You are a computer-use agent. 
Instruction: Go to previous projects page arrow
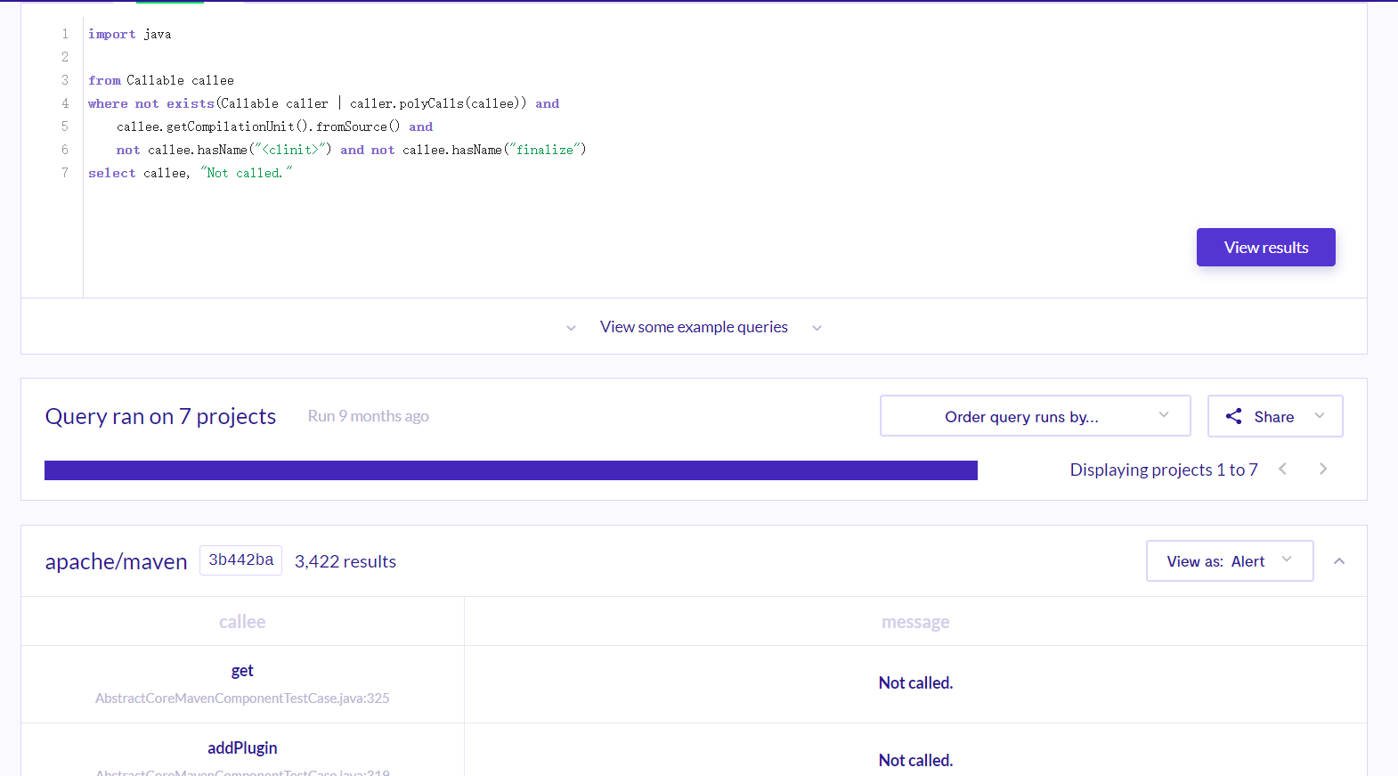click(x=1282, y=469)
